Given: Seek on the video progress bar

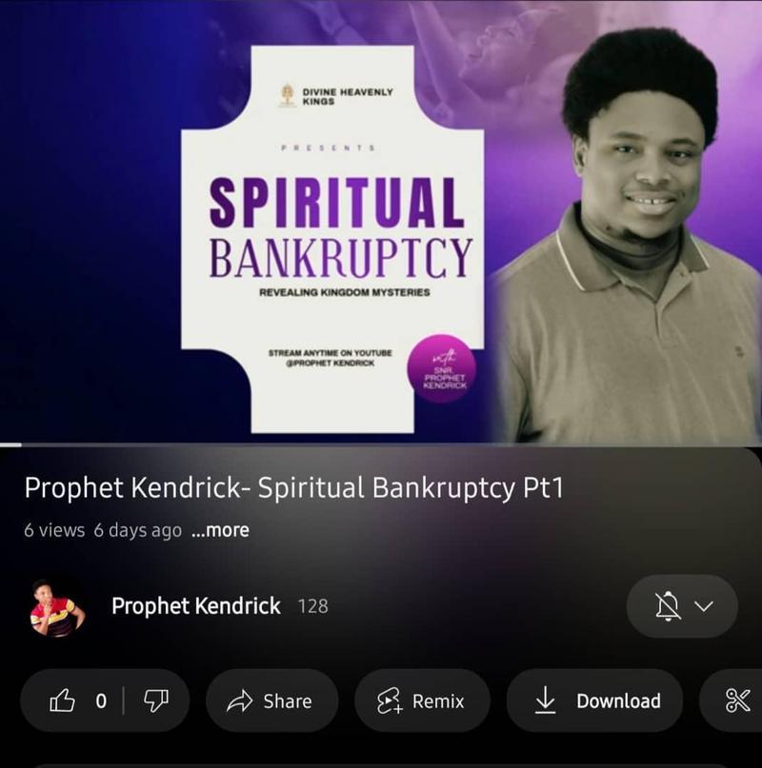Looking at the screenshot, I should (381, 444).
